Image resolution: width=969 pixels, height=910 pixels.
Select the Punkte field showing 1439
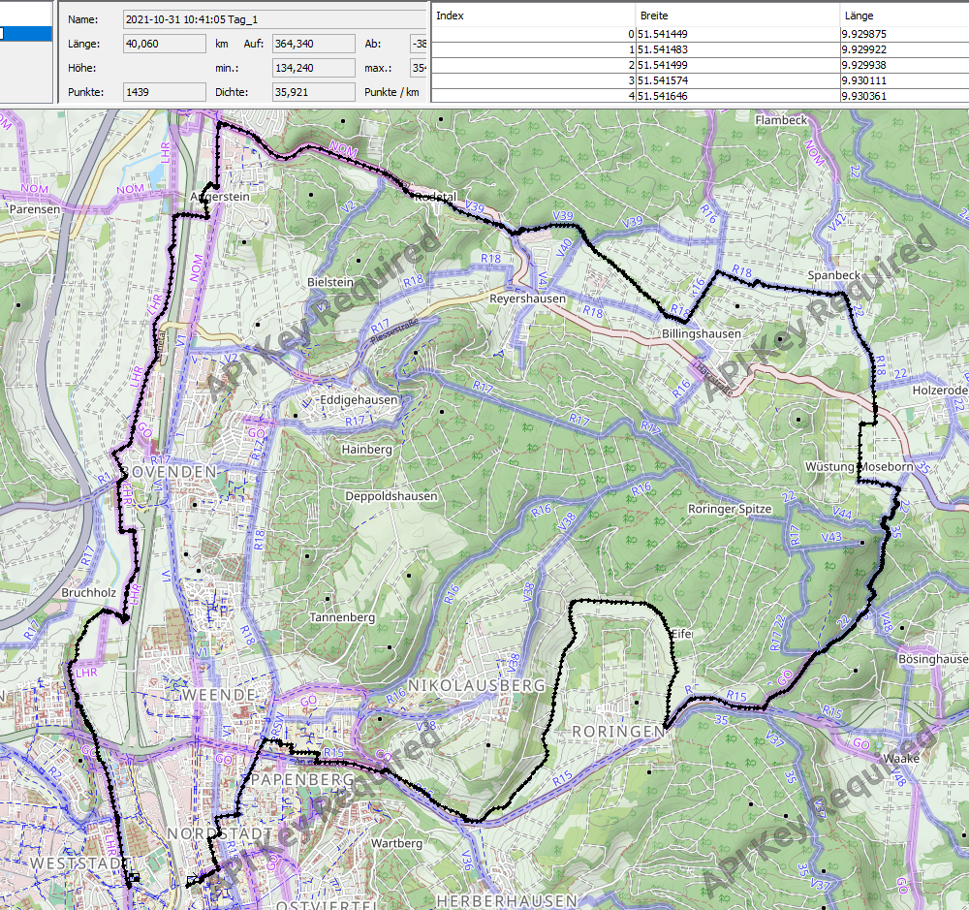[x=164, y=92]
